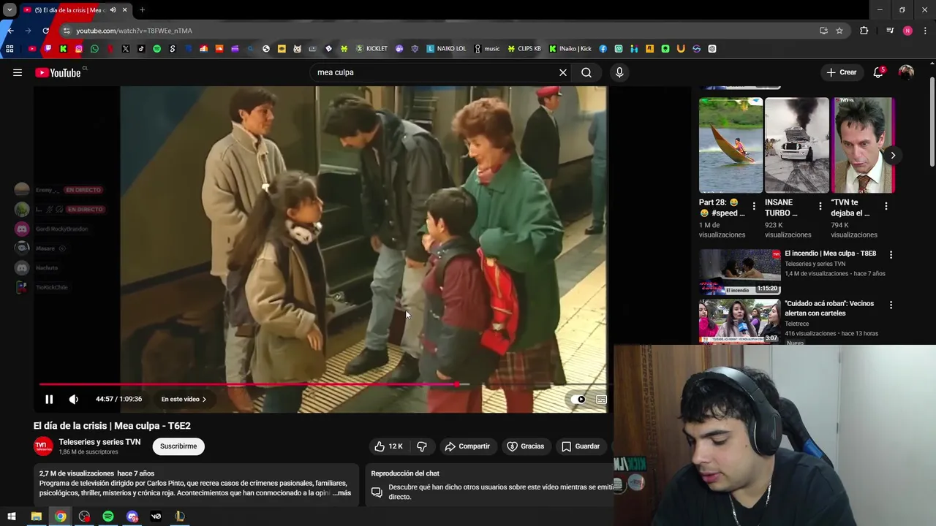Viewport: 936px width, 526px height.
Task: Open the TVN channel avatar
Action: [43, 446]
